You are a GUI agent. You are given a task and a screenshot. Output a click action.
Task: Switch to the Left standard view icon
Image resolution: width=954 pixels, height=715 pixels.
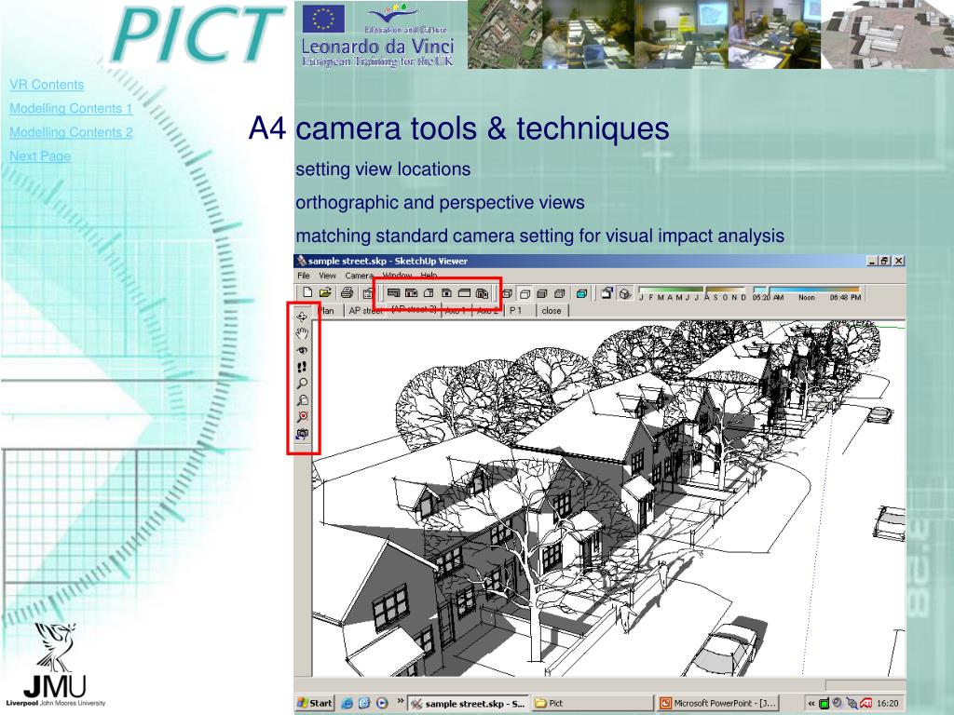tap(464, 293)
